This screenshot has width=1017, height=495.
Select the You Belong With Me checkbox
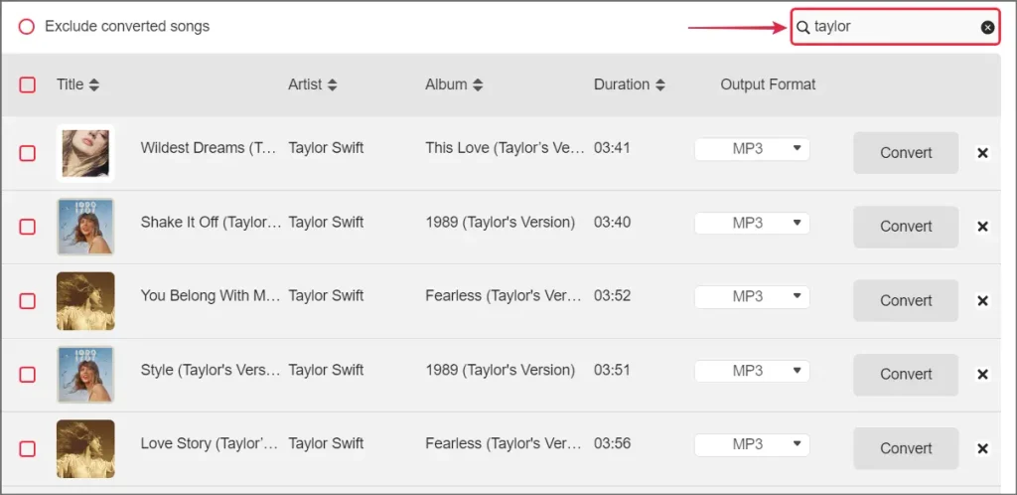28,301
